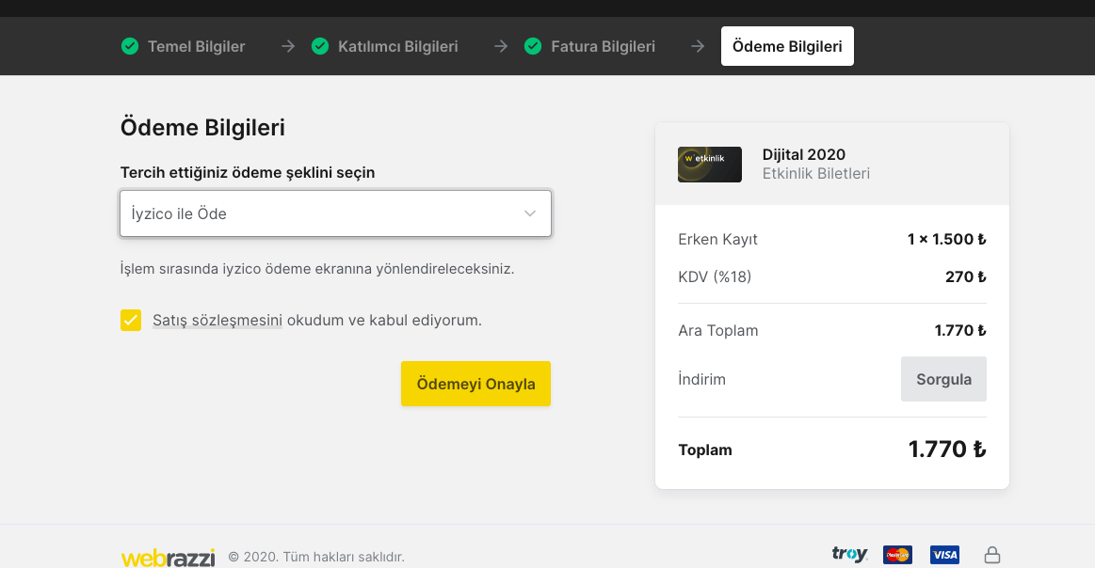
Task: Go to the Katılımcı Bilgileri step
Action: point(397,46)
